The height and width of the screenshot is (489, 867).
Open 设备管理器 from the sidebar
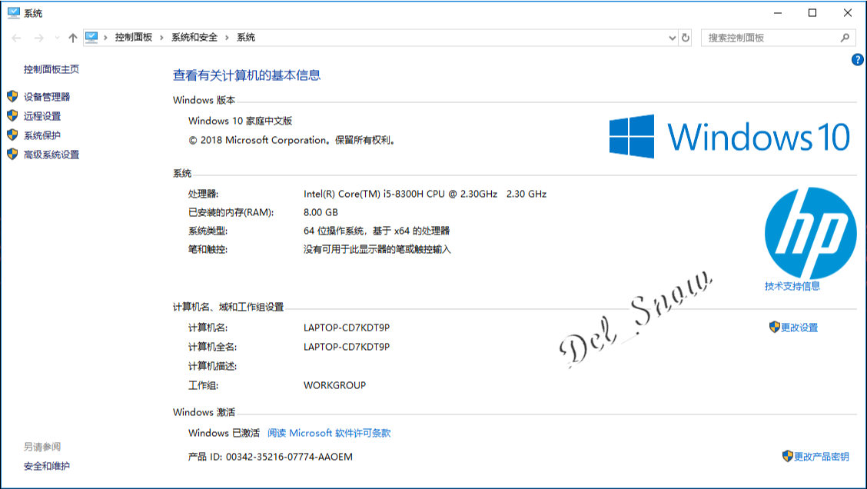point(46,97)
